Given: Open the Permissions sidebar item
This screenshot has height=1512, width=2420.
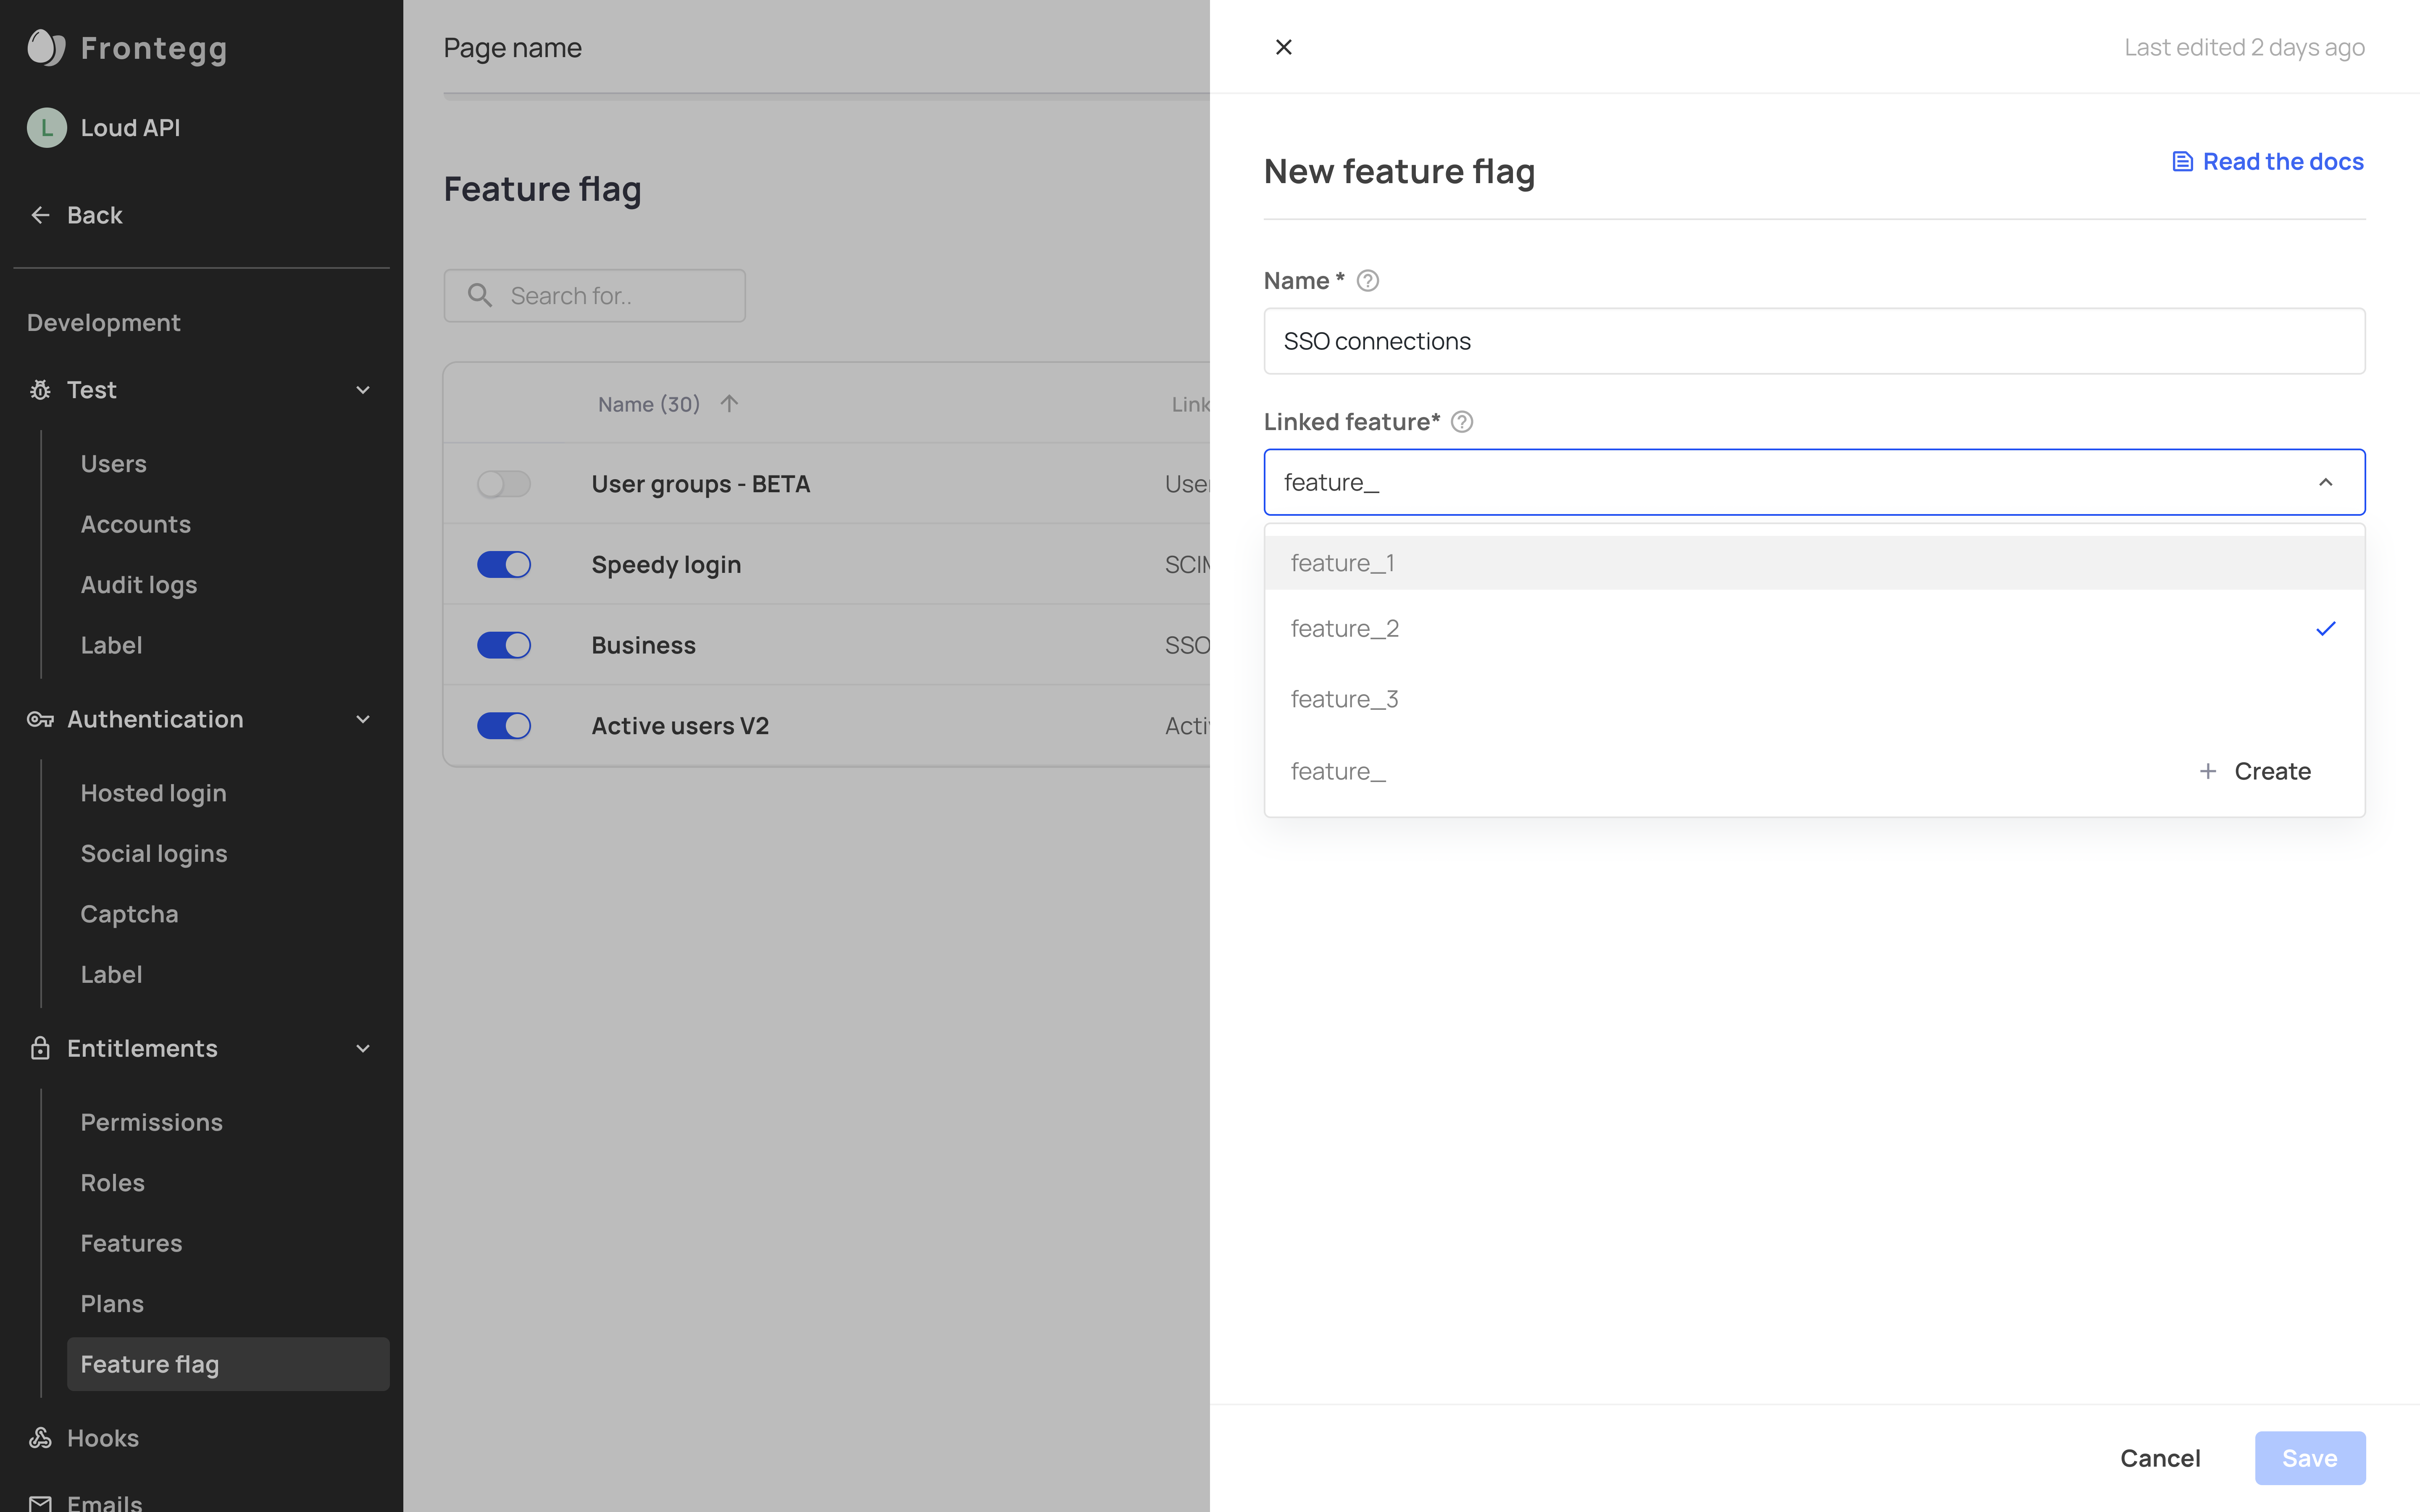Looking at the screenshot, I should (x=151, y=1122).
